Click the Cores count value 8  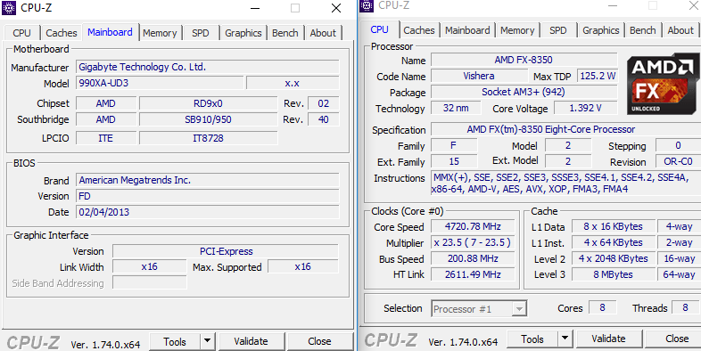(x=602, y=307)
